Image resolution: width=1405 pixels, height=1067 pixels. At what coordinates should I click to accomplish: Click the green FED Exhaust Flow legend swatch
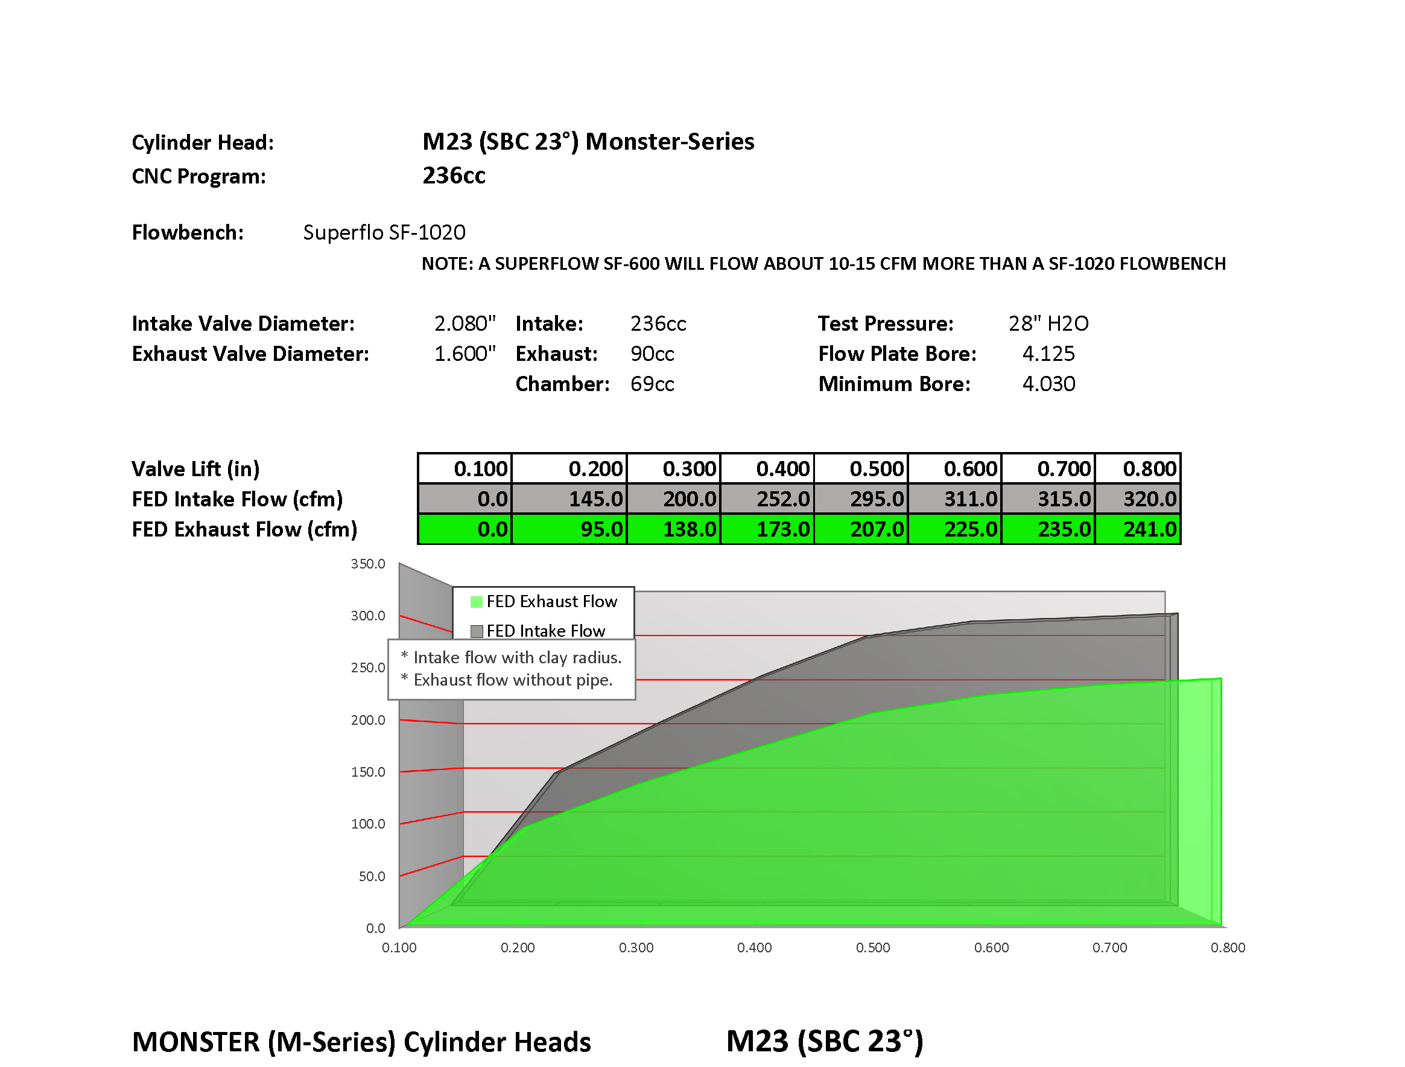point(476,602)
